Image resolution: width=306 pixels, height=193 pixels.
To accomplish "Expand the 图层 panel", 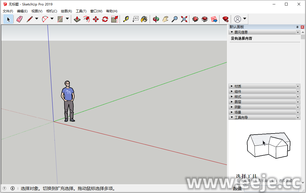I will pyautogui.click(x=238, y=102).
